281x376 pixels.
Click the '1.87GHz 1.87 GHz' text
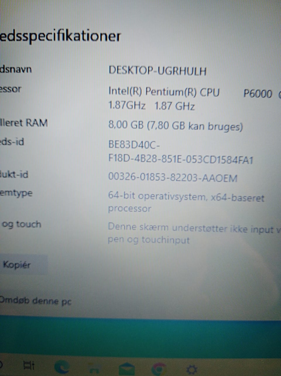point(151,106)
